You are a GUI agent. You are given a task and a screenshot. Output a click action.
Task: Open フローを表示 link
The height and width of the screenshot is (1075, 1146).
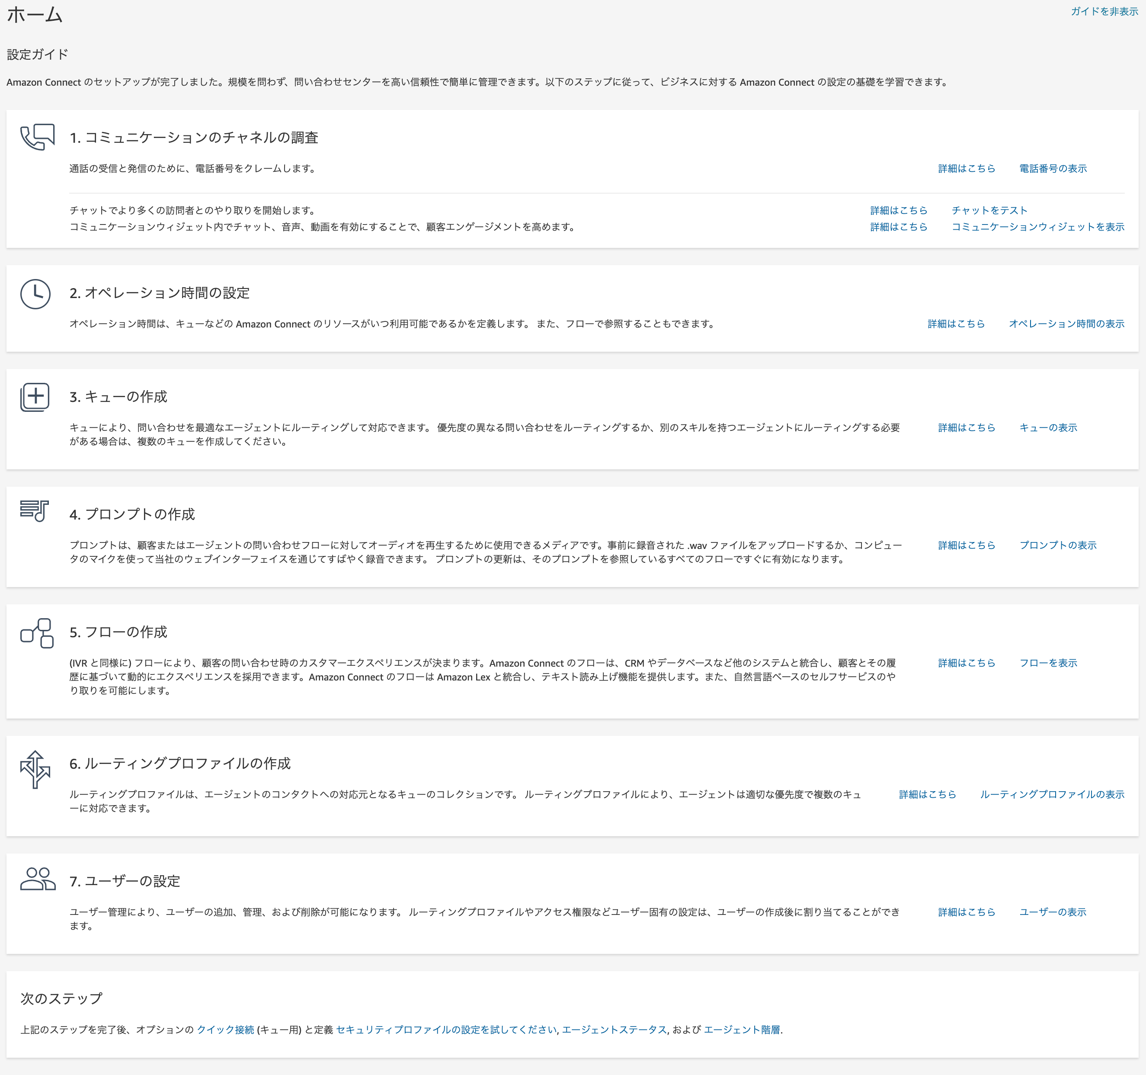[x=1049, y=663]
